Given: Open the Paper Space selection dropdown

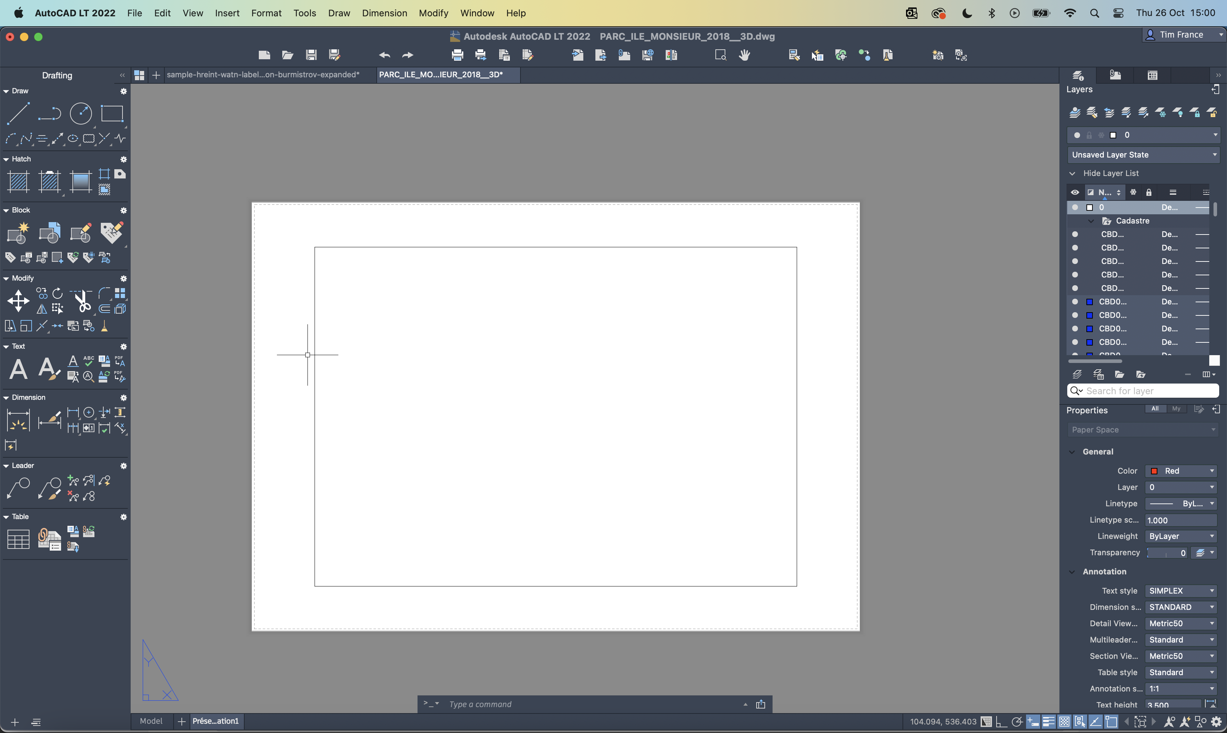Looking at the screenshot, I should [x=1143, y=430].
